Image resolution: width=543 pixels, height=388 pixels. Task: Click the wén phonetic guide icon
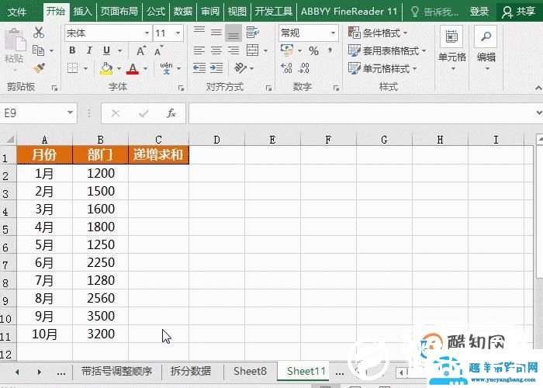(166, 68)
